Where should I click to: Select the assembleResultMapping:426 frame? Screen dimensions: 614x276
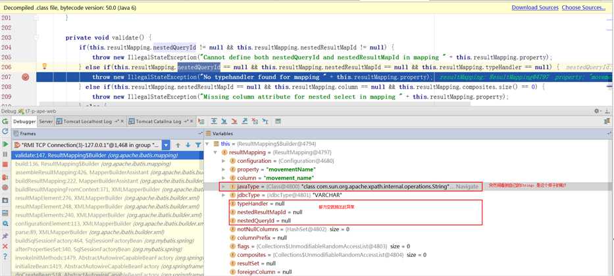point(107,172)
